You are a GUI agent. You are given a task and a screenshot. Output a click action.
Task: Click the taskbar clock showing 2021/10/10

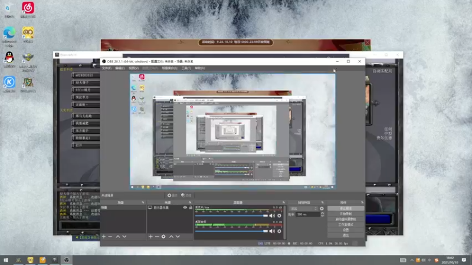click(x=450, y=260)
